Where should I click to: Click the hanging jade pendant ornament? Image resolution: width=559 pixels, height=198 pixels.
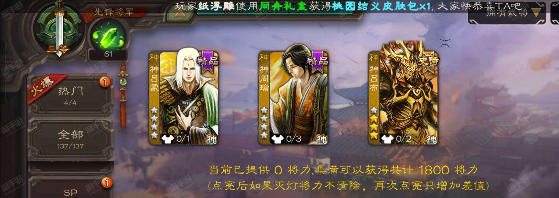(123, 95)
